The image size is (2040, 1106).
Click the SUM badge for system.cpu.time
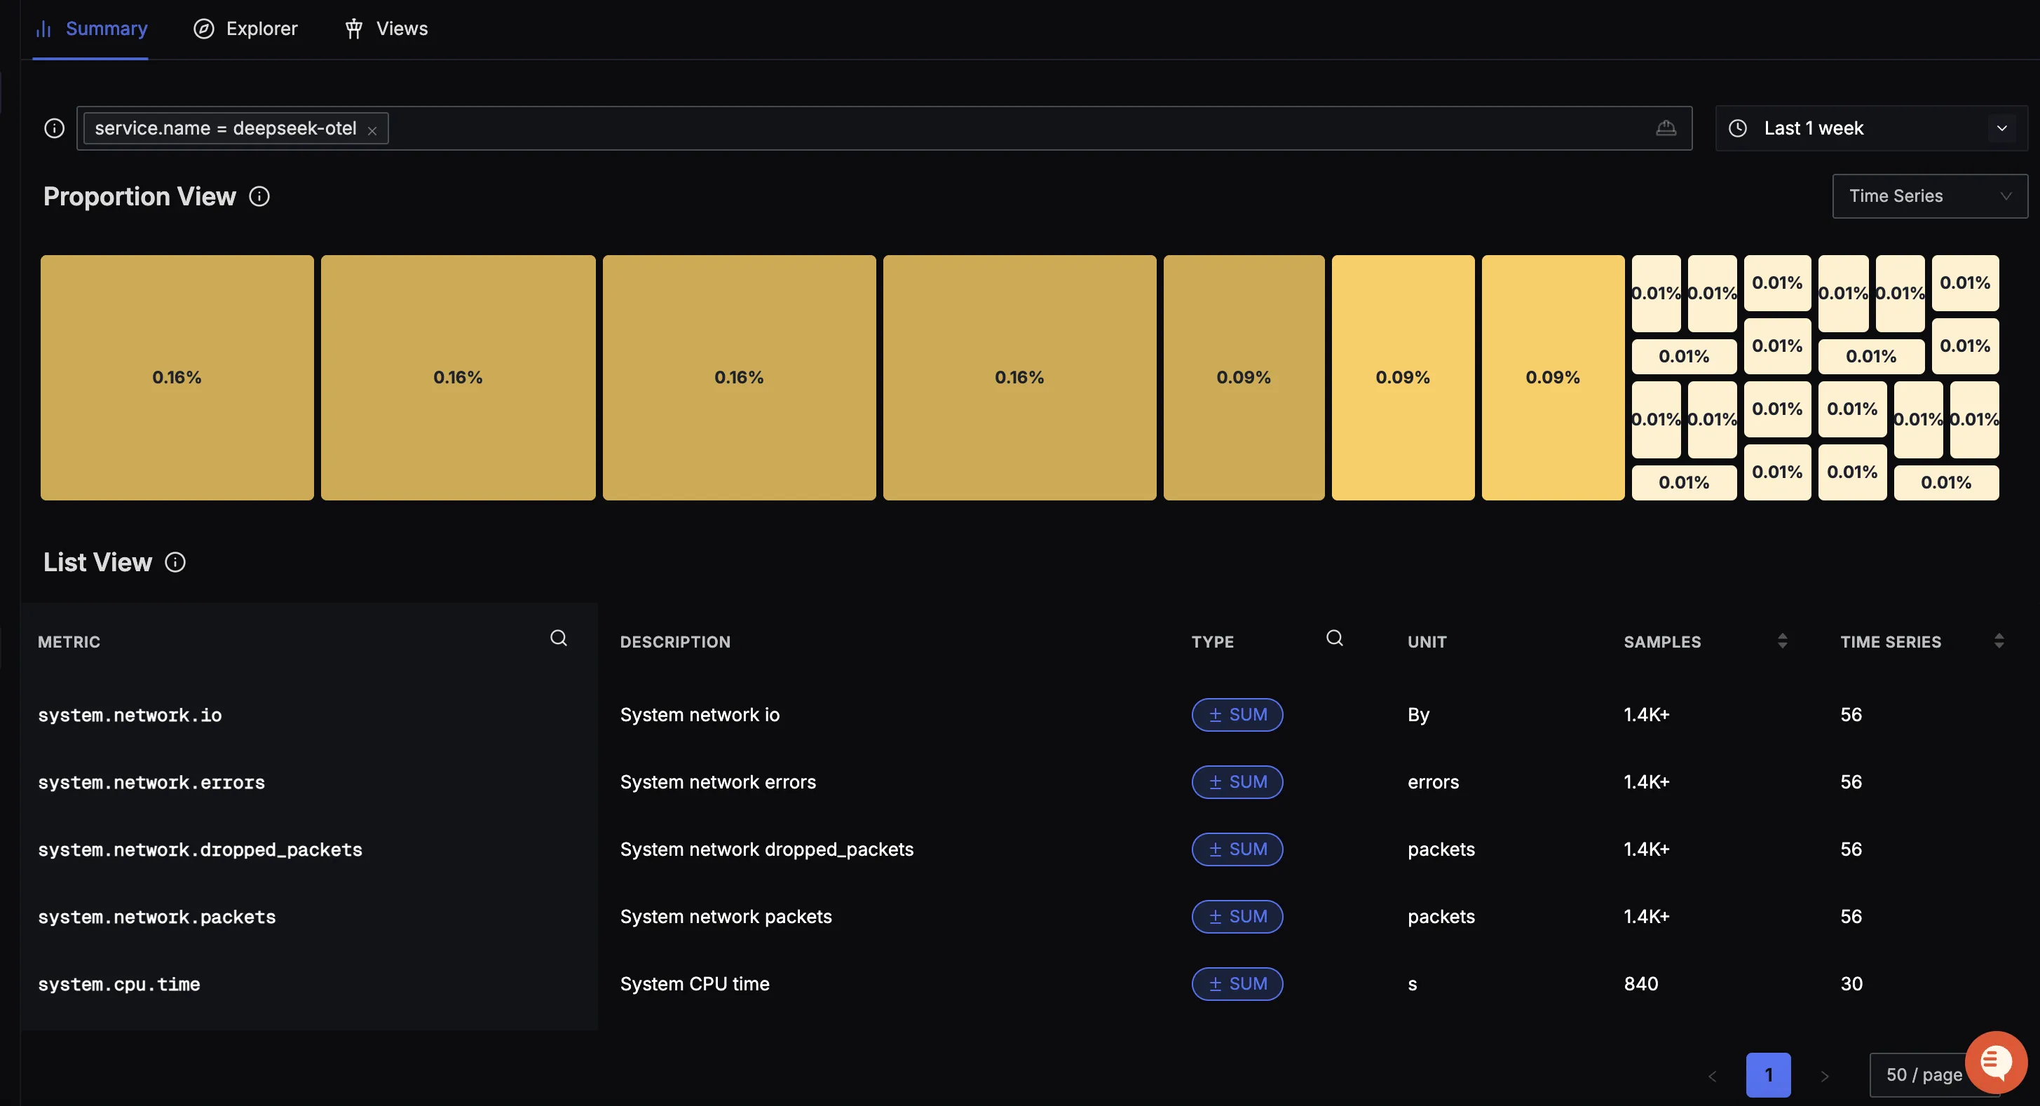click(x=1237, y=984)
